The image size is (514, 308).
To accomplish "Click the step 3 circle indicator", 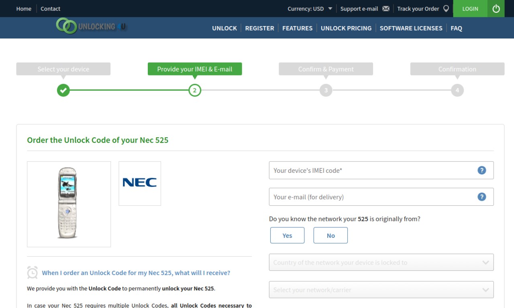I will coord(326,90).
